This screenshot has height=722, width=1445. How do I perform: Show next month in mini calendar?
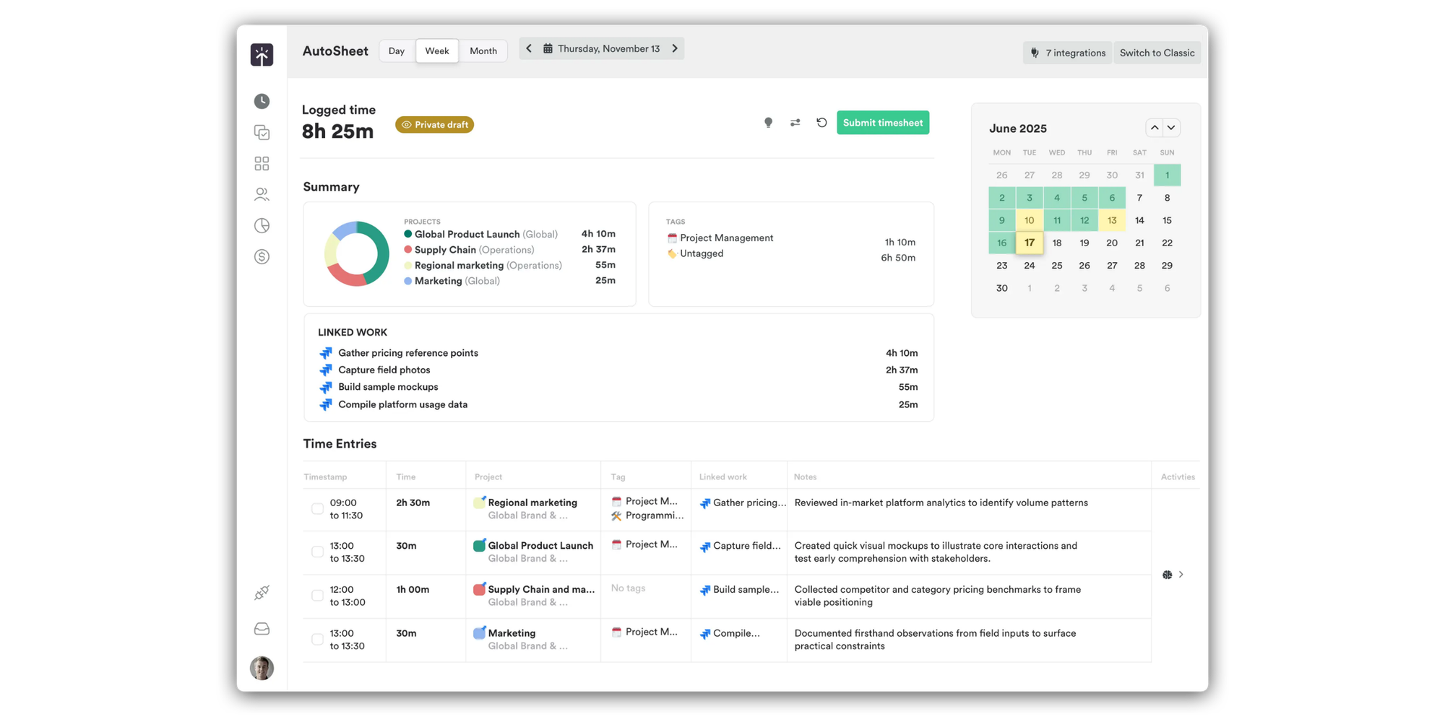(x=1171, y=128)
